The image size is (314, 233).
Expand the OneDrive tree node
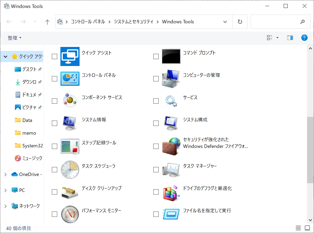(6, 174)
